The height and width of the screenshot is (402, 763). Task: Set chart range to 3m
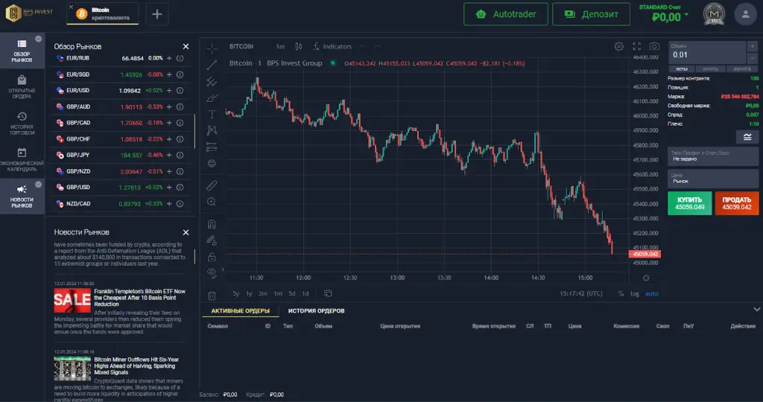tap(263, 293)
